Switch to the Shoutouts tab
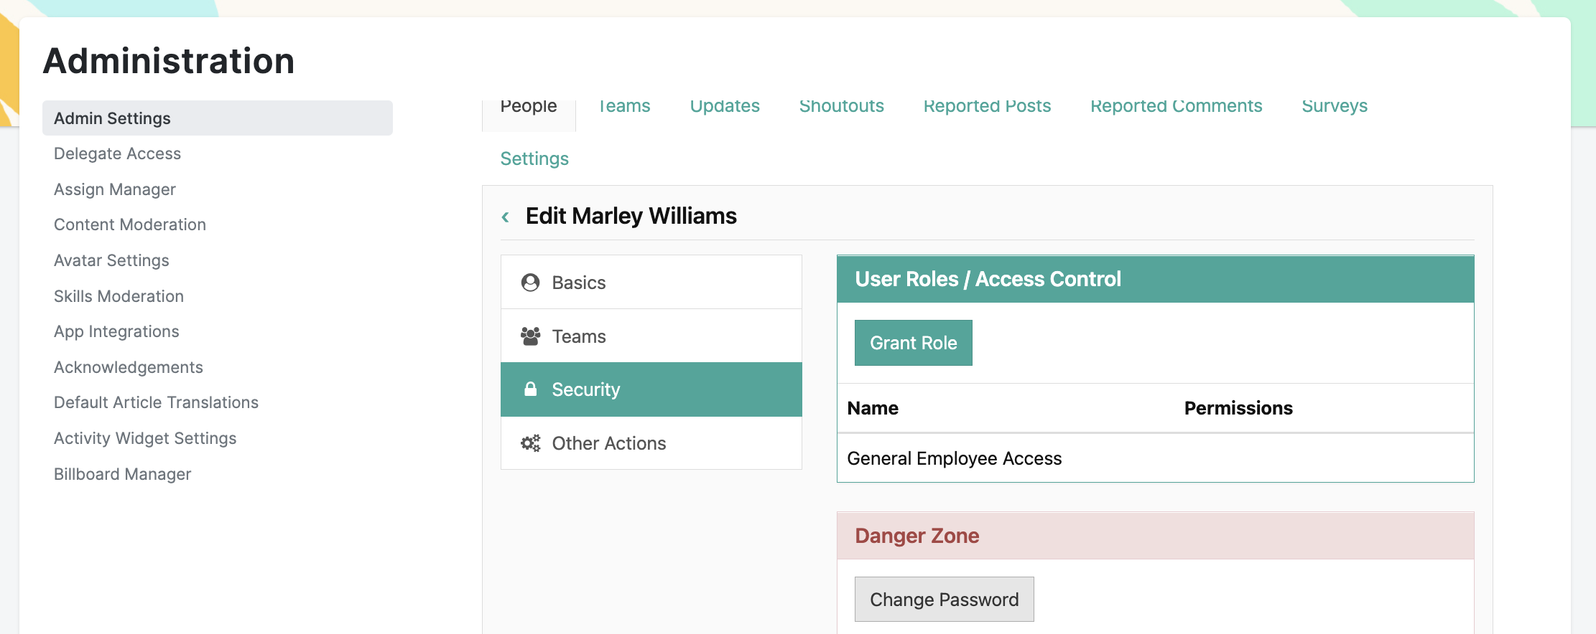The width and height of the screenshot is (1596, 634). tap(841, 106)
